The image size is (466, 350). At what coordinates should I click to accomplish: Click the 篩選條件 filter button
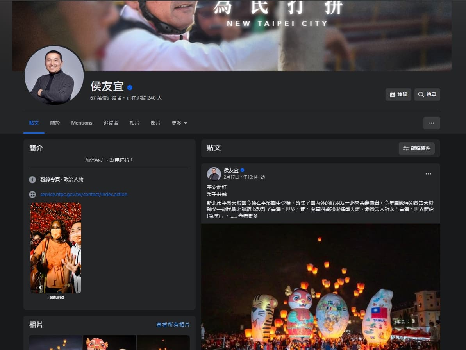tap(417, 148)
